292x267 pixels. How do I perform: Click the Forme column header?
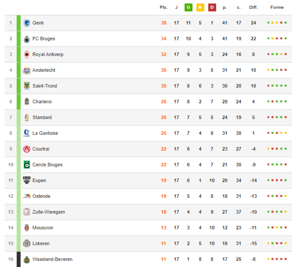tap(277, 7)
